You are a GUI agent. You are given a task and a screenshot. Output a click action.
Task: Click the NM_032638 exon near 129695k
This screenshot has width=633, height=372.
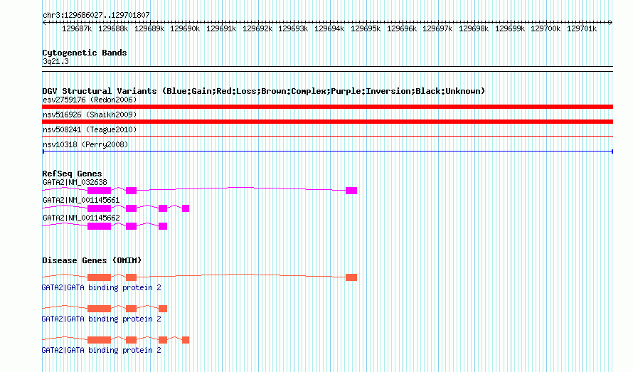point(351,191)
